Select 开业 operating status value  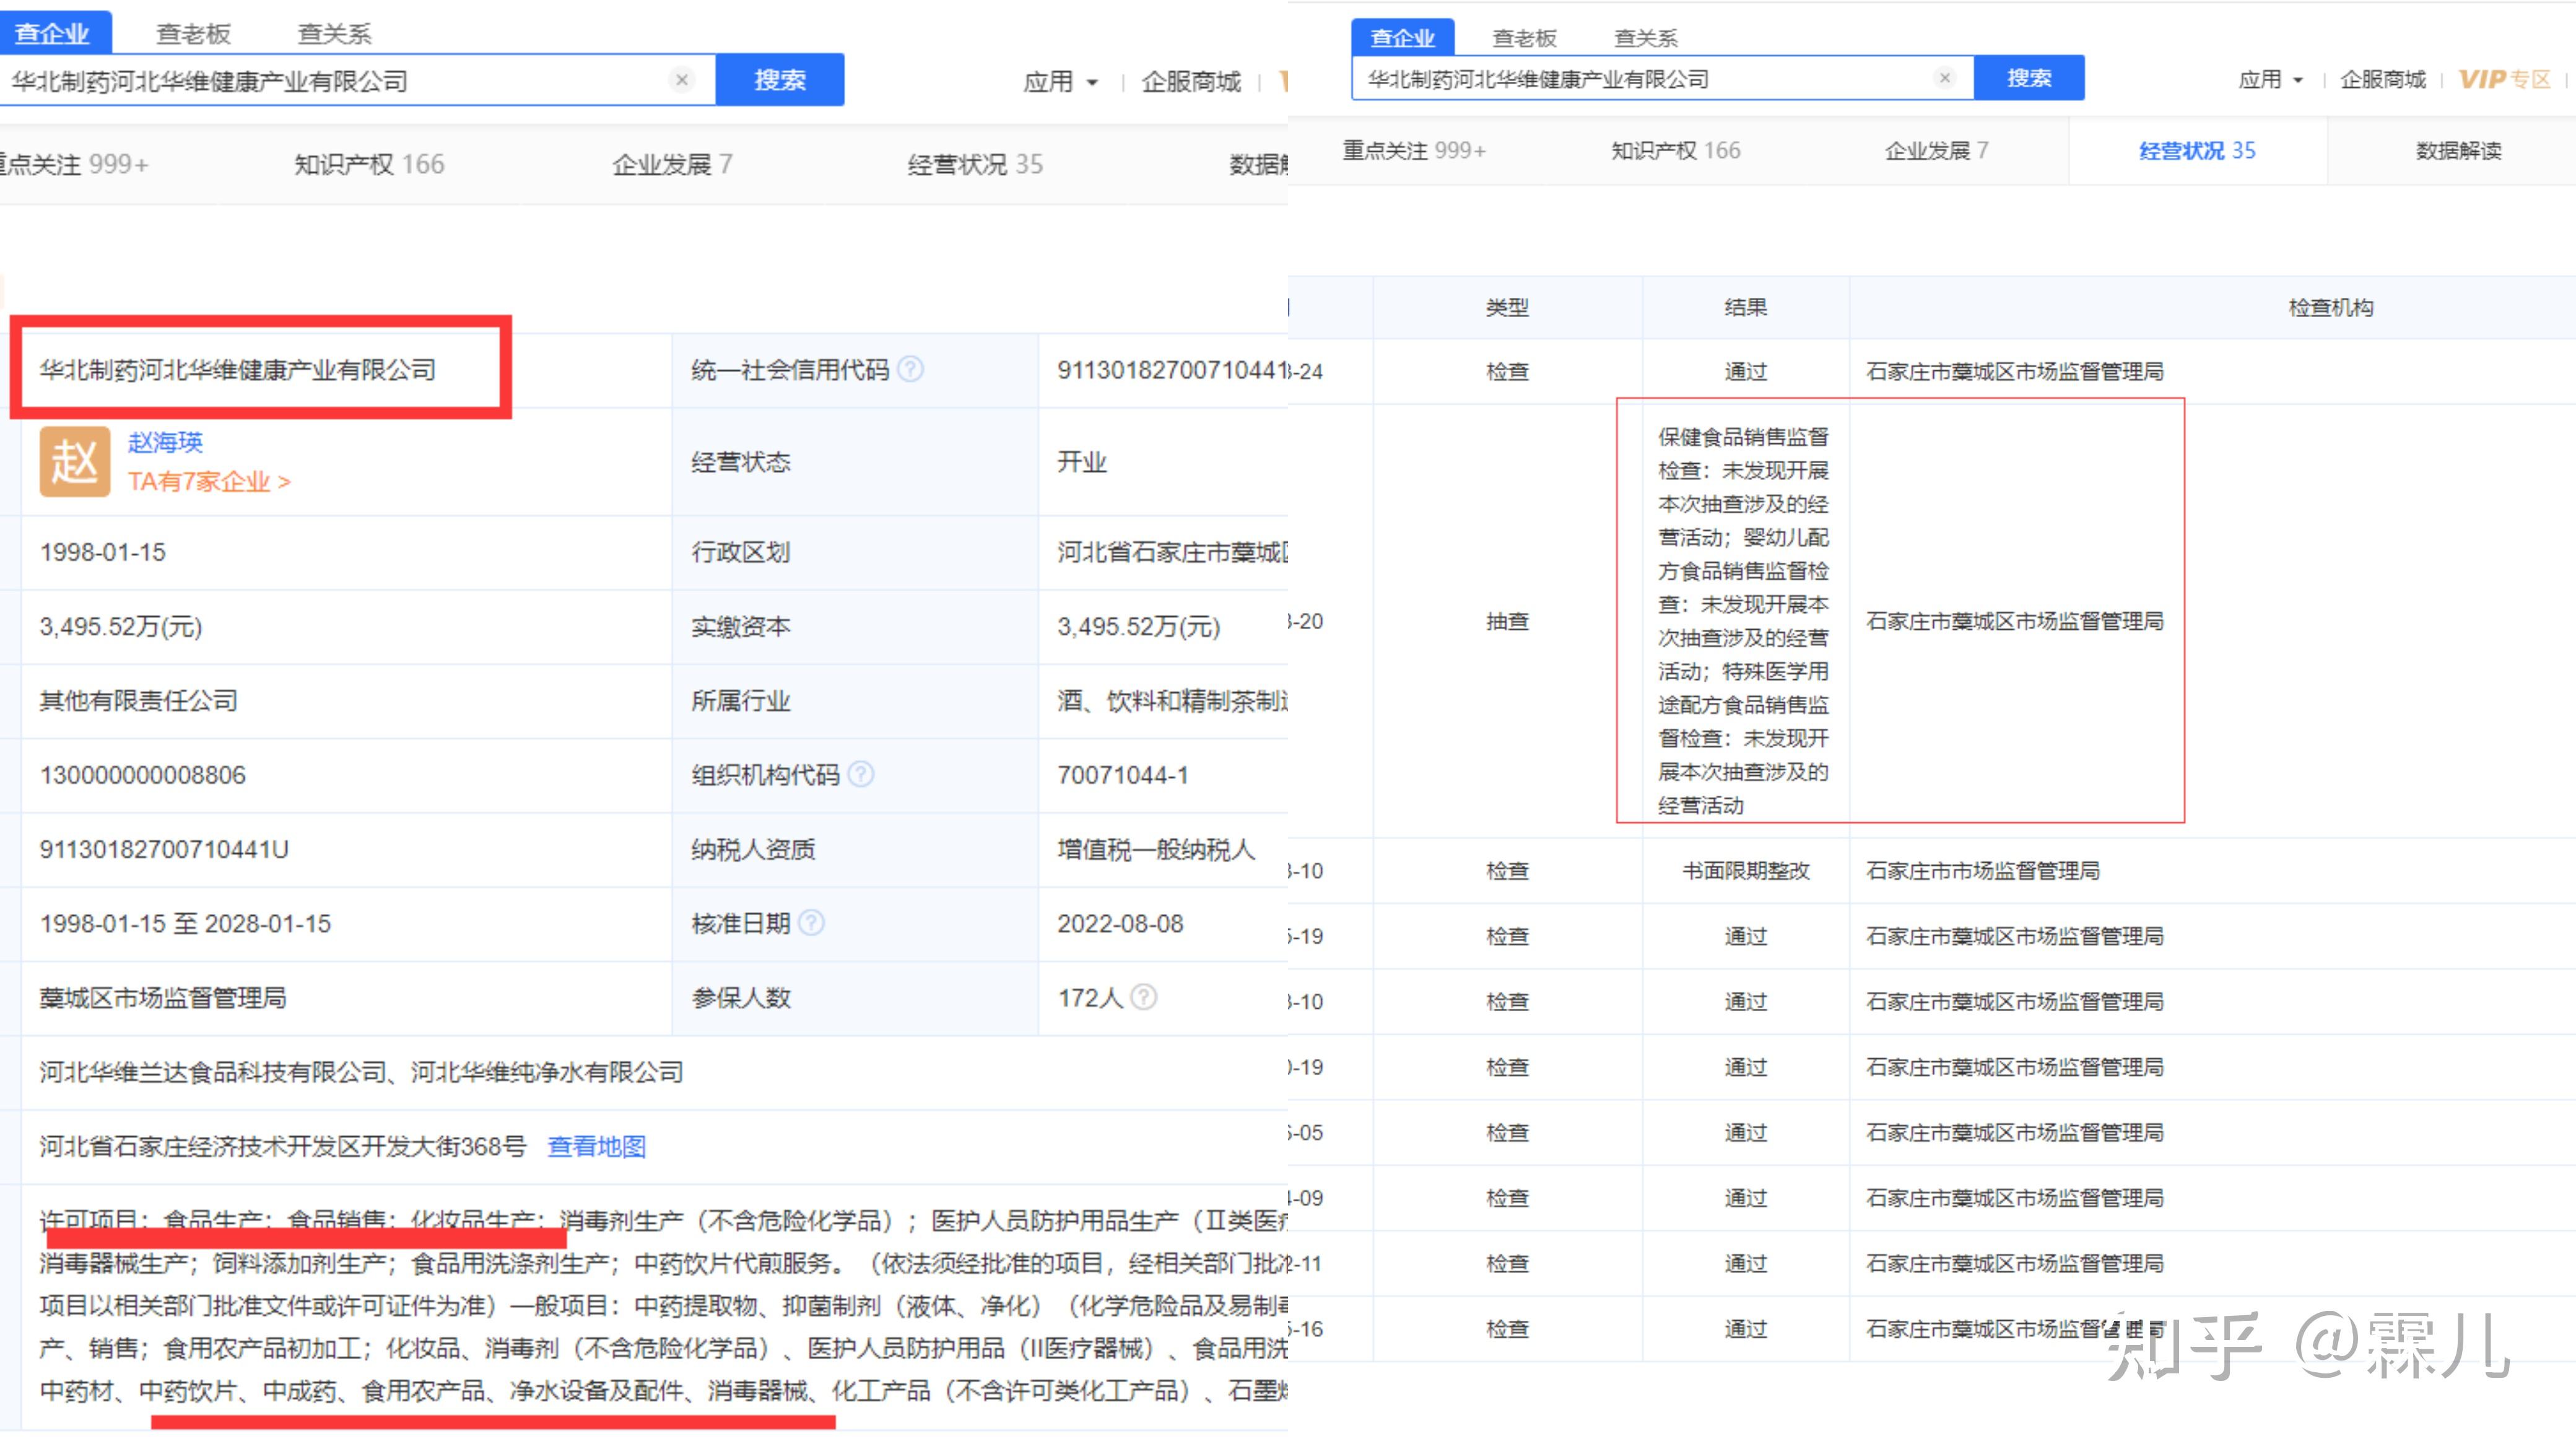(1082, 462)
